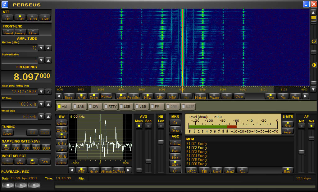Click the tuning Center button
Screen dimensions: 318x192
point(8,133)
